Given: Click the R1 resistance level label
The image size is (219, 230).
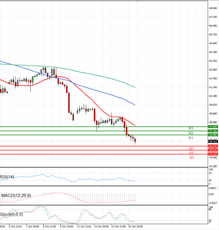Looking at the screenshot, I should tap(191, 139).
